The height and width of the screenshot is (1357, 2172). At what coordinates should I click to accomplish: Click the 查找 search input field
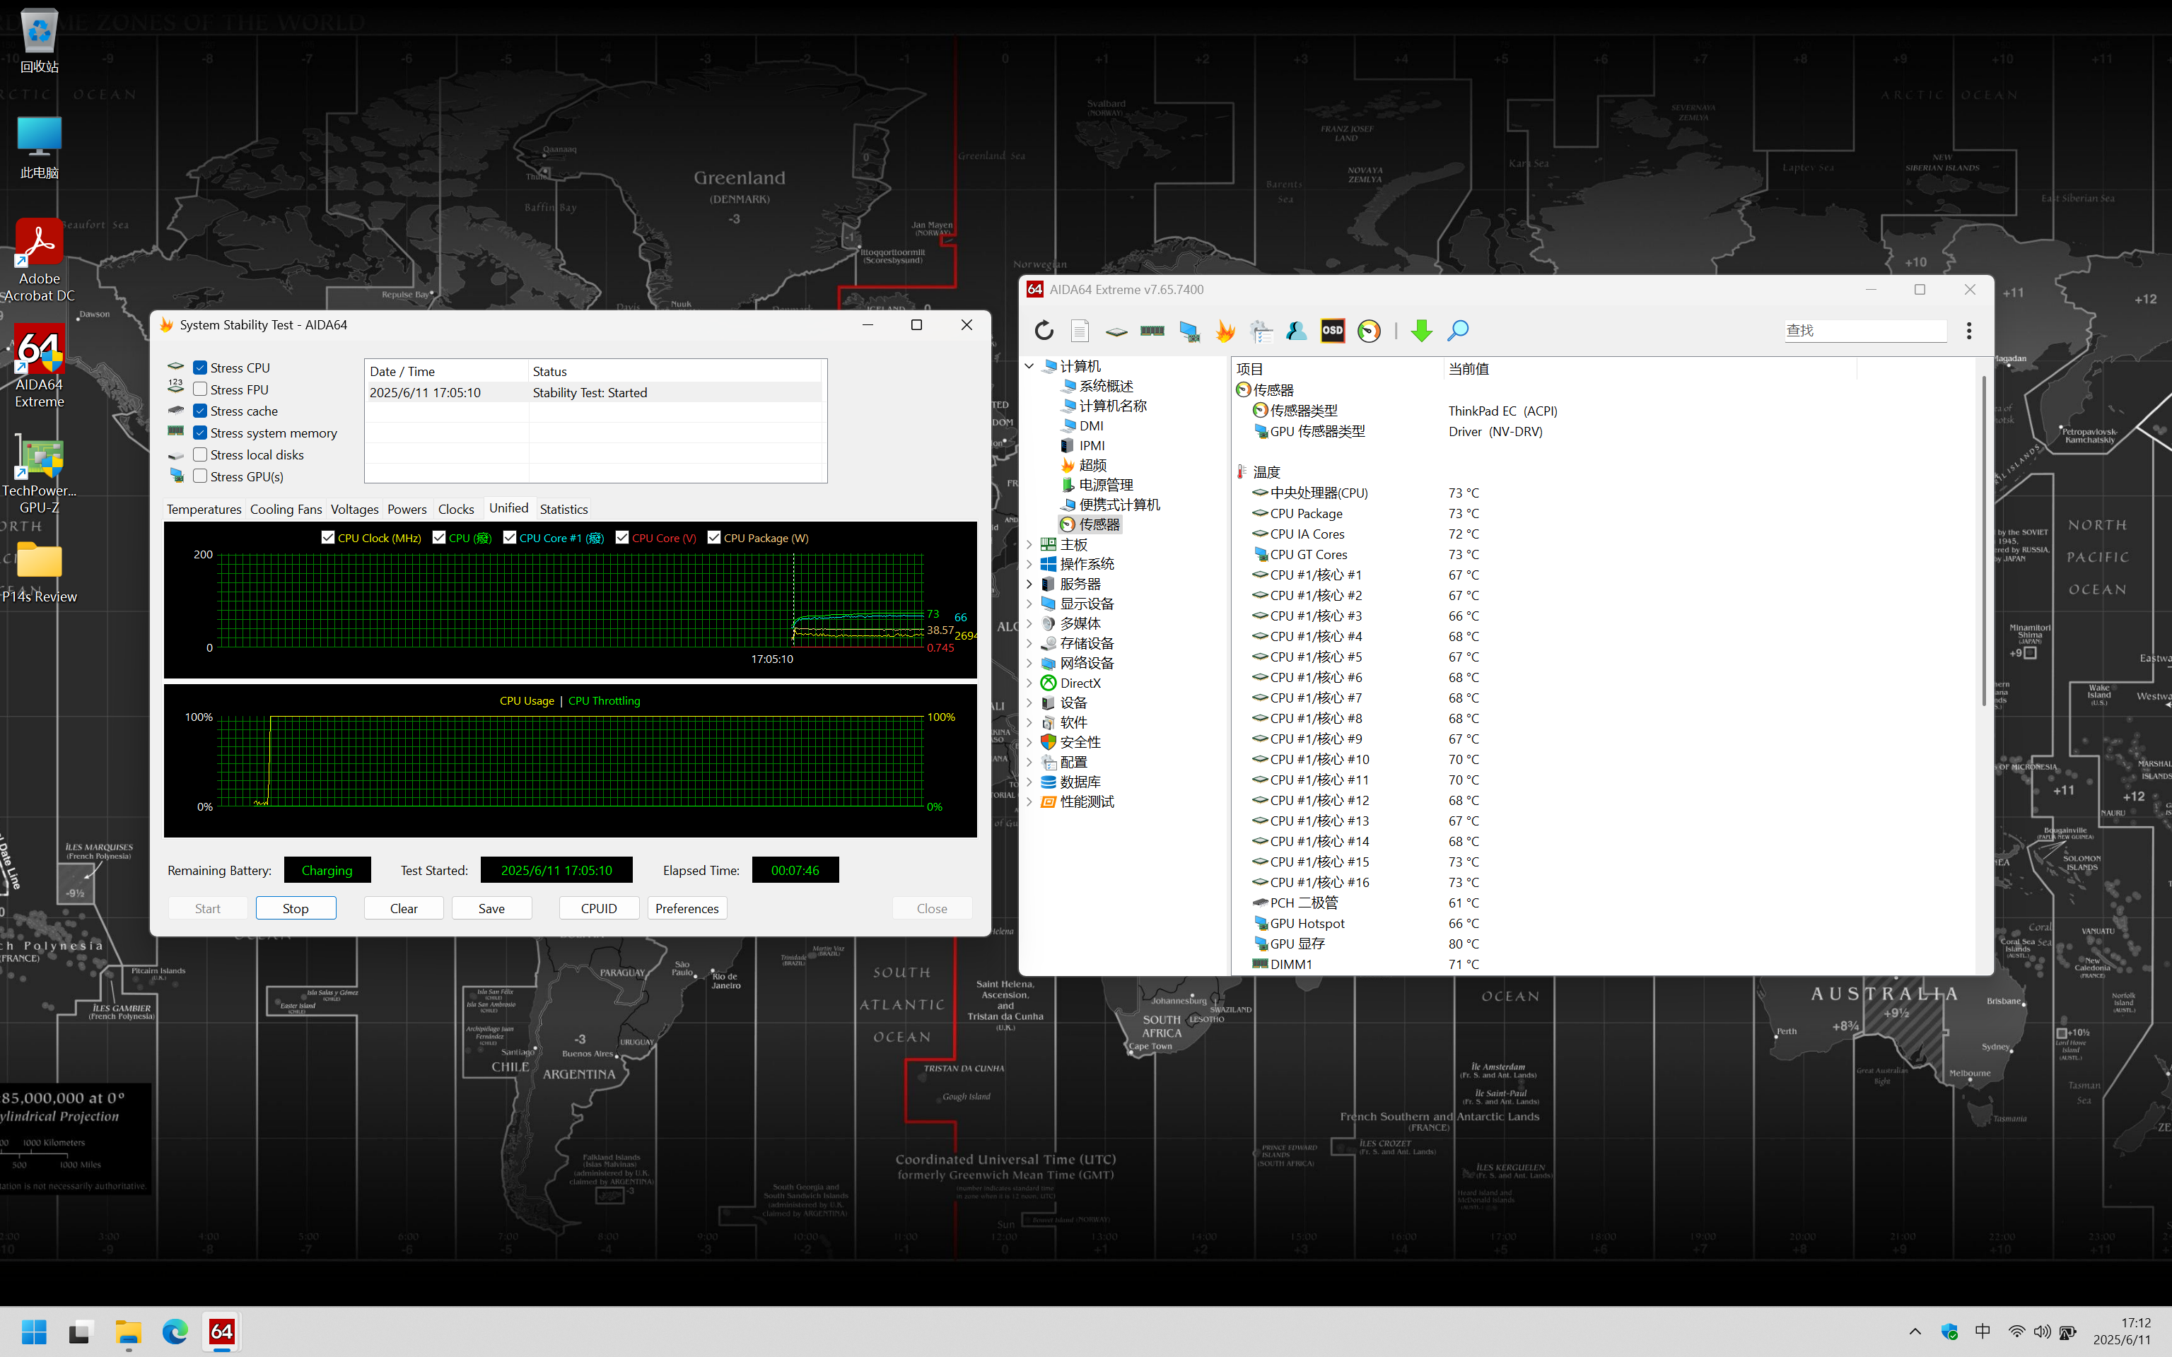(x=1864, y=330)
